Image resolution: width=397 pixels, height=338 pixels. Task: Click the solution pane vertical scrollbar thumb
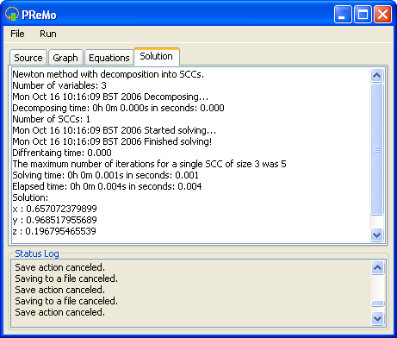pos(376,149)
